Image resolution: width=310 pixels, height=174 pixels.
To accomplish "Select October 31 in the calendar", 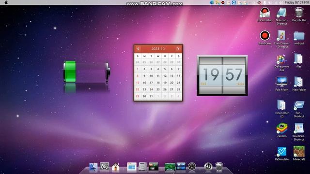I will click(151, 96).
